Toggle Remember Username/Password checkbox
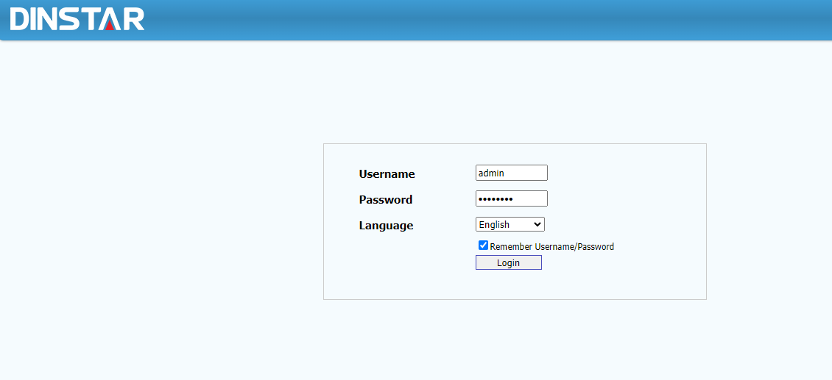This screenshot has height=380, width=832. 484,245
